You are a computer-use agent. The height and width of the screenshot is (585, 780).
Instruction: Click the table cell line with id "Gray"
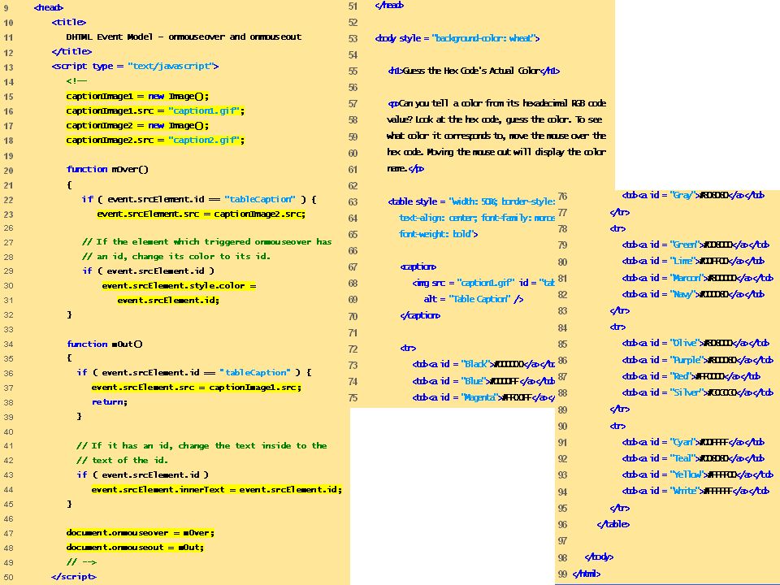pyautogui.click(x=693, y=195)
